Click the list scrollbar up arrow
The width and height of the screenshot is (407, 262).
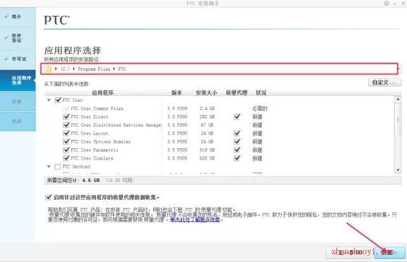[x=397, y=99]
